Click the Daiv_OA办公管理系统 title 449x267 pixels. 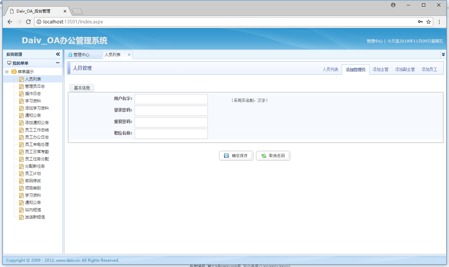pos(65,41)
